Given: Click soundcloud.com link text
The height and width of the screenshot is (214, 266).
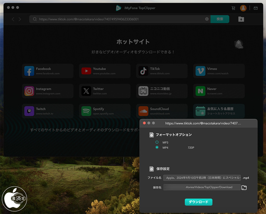Looking at the screenshot, I should (160, 114).
